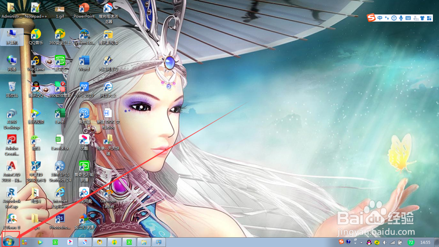439x247 pixels.
Task: Select the 金山打字通 desktop shortcut
Action: coord(84,222)
